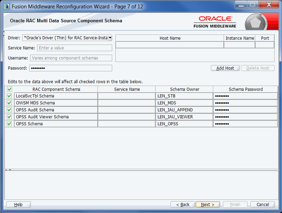Uncheck the OPSS Schema row checkbox
Image resolution: width=282 pixels, height=213 pixels.
coord(9,124)
